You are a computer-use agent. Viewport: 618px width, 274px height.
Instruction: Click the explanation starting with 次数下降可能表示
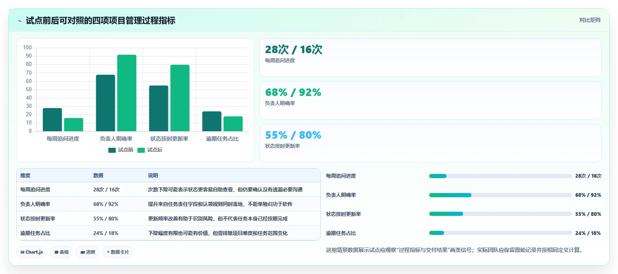click(225, 189)
